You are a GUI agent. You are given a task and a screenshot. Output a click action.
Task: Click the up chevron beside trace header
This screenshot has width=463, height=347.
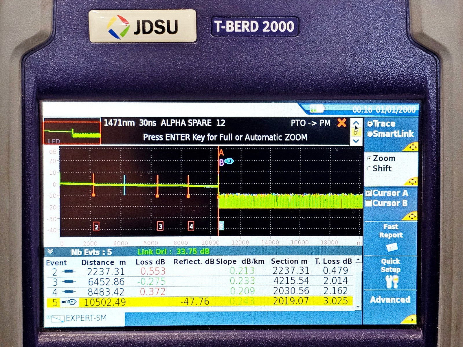[356, 123]
